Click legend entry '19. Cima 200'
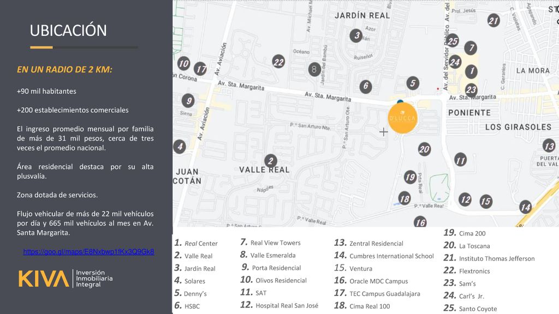Image resolution: width=559 pixels, height=314 pixels. click(x=465, y=233)
